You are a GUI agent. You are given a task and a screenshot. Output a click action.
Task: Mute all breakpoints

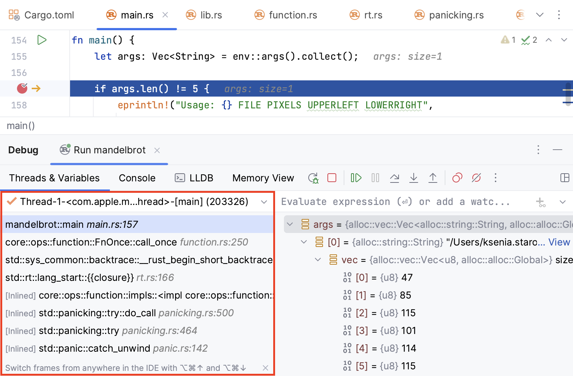click(476, 178)
